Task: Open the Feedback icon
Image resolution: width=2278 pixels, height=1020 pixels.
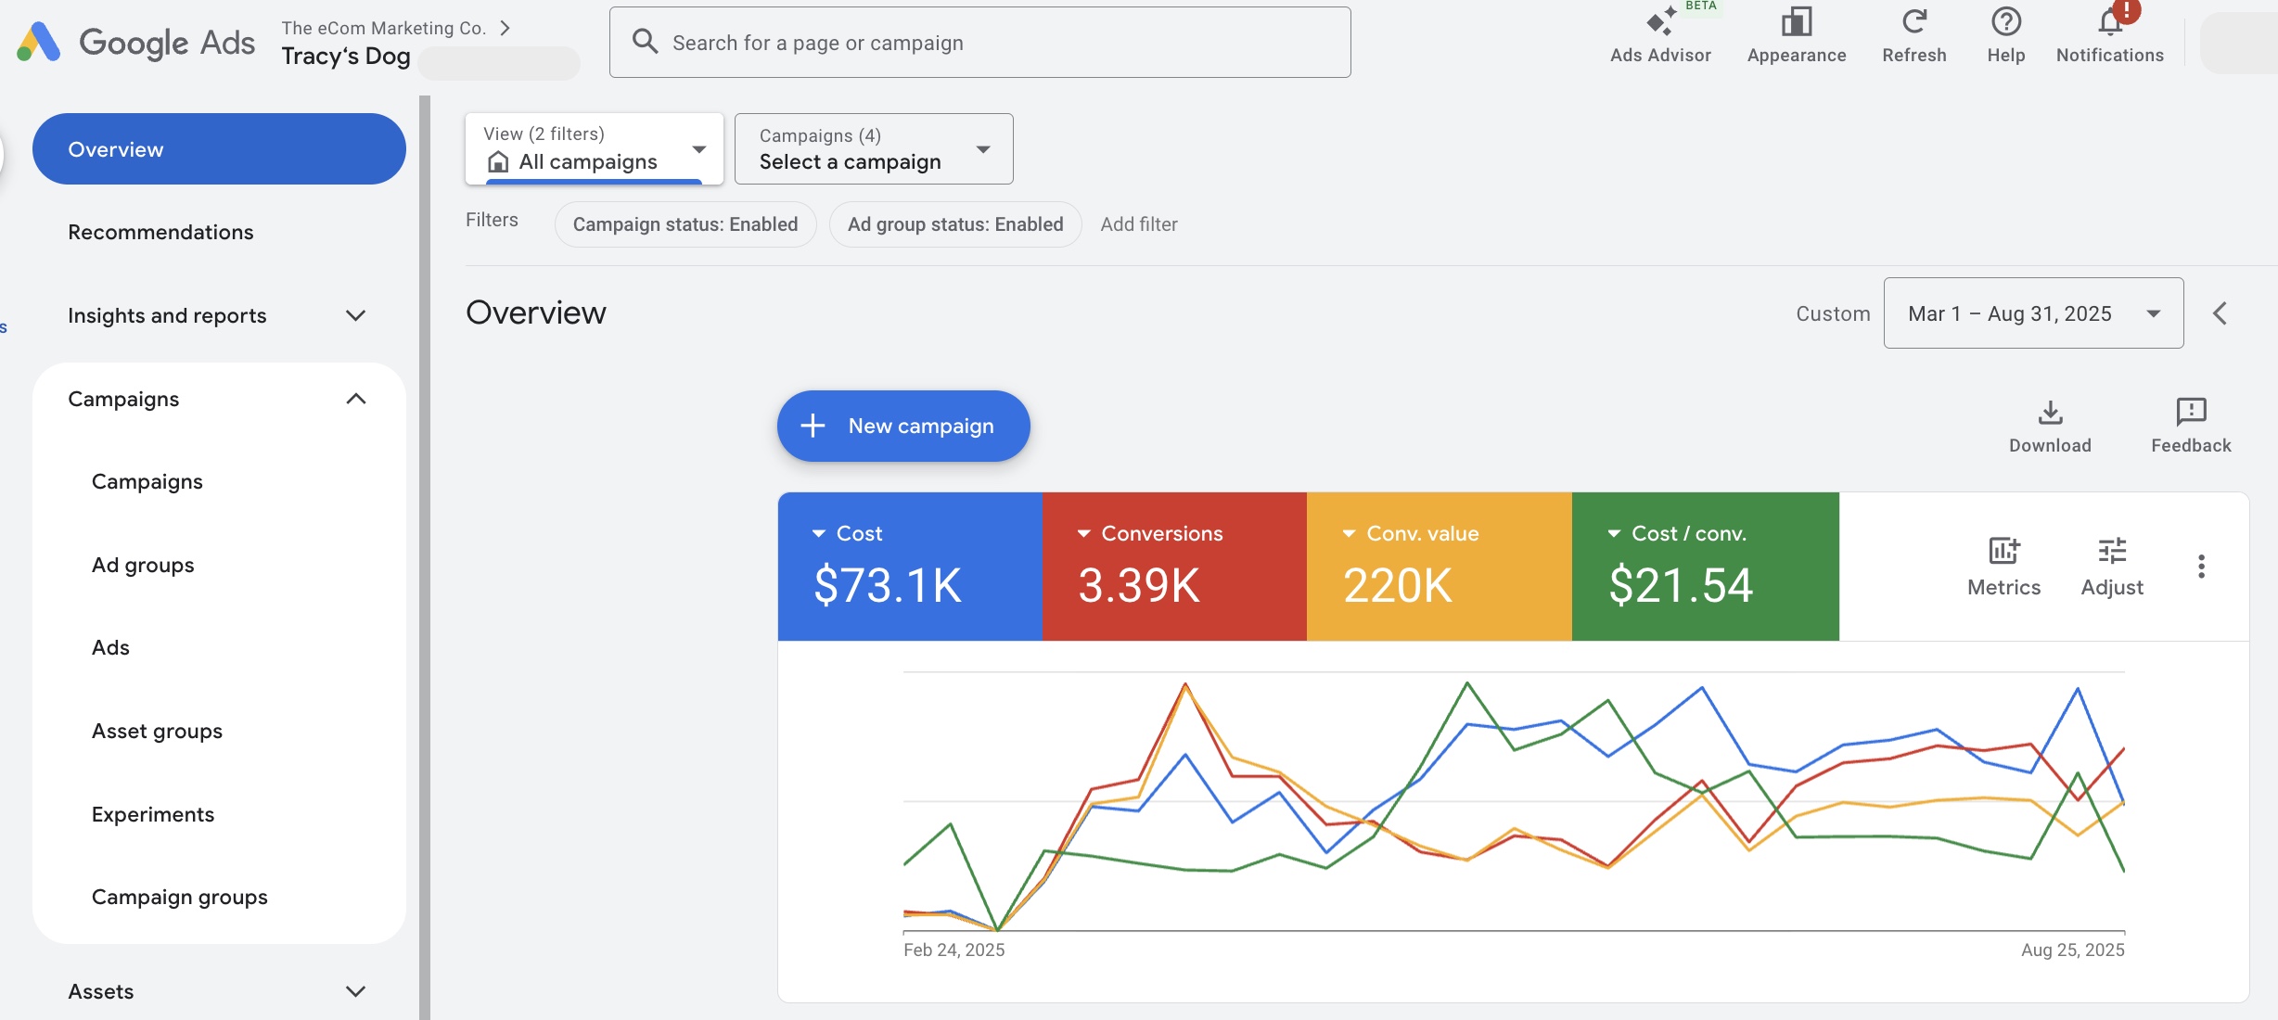Action: coord(2190,414)
